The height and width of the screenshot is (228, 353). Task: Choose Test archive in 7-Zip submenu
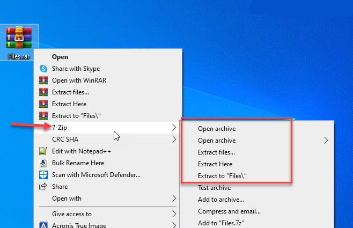coord(257,188)
